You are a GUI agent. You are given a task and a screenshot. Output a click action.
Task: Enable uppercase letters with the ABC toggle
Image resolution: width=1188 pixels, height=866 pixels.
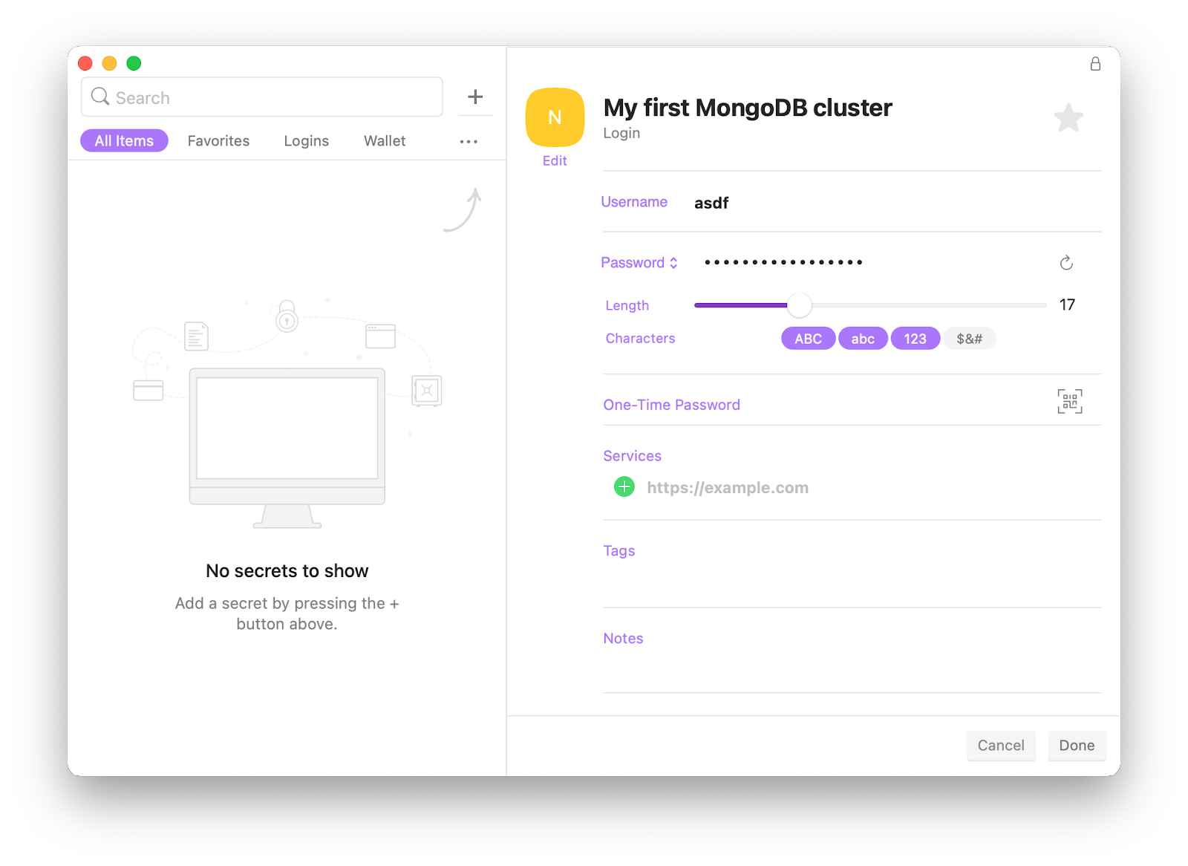click(808, 338)
